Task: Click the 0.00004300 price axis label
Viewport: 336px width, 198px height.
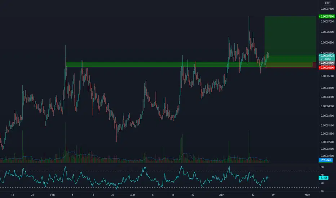Action: pyautogui.click(x=327, y=97)
